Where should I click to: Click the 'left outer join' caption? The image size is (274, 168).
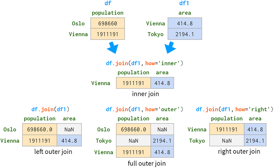tap(53, 152)
